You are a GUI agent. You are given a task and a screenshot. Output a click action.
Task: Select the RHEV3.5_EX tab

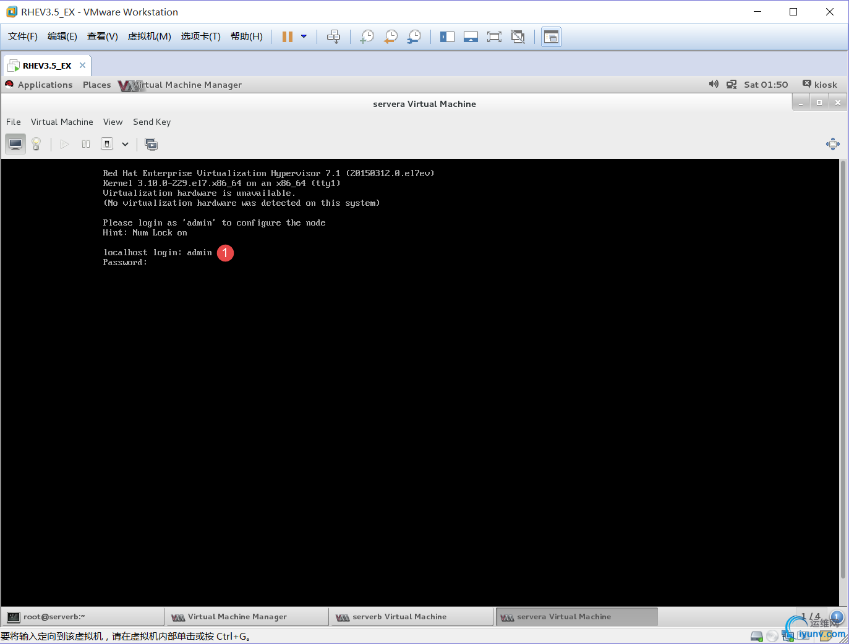click(x=47, y=66)
